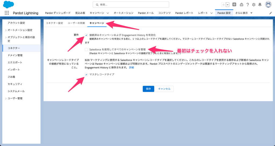This screenshot has height=146, width=275.
Task: Open the レポート navigation tab
Action: pos(203,13)
